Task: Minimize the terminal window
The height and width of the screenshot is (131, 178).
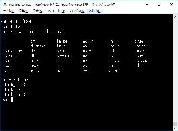Action: pyautogui.click(x=147, y=4)
